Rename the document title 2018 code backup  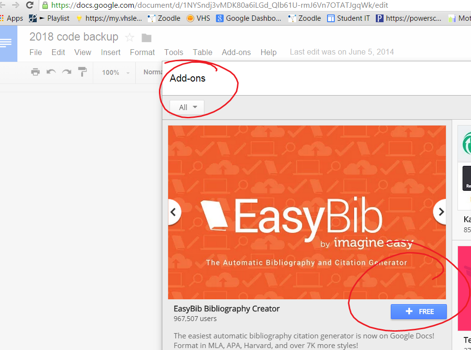pos(73,37)
